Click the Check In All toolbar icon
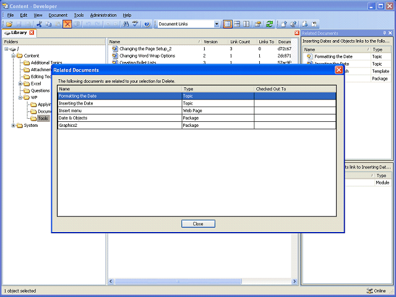This screenshot has width=396, height=297. (x=293, y=24)
